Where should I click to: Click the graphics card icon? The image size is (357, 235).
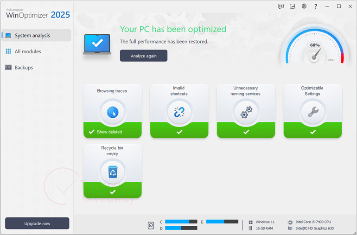tap(290, 228)
